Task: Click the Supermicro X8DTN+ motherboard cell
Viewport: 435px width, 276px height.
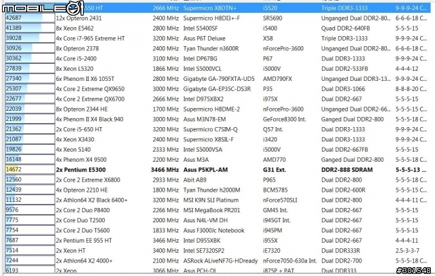Action: click(x=210, y=8)
